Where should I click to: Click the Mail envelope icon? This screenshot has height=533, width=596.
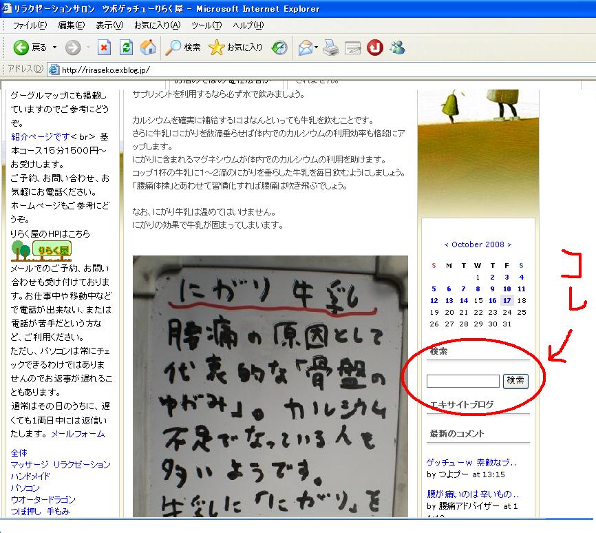[x=306, y=48]
